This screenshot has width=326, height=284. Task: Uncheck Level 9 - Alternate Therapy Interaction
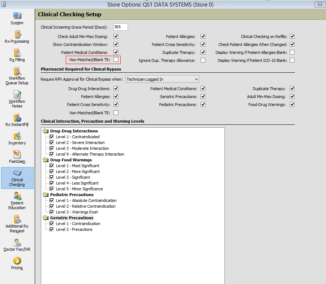52,154
